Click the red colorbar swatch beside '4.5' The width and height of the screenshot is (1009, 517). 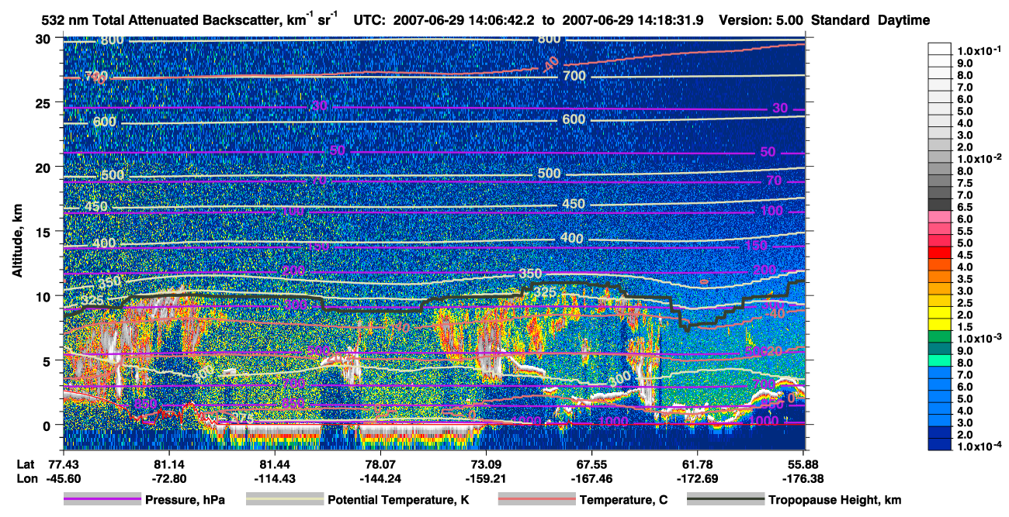[x=940, y=252]
